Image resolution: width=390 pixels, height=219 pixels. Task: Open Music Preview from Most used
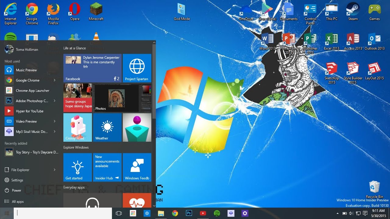[30, 70]
